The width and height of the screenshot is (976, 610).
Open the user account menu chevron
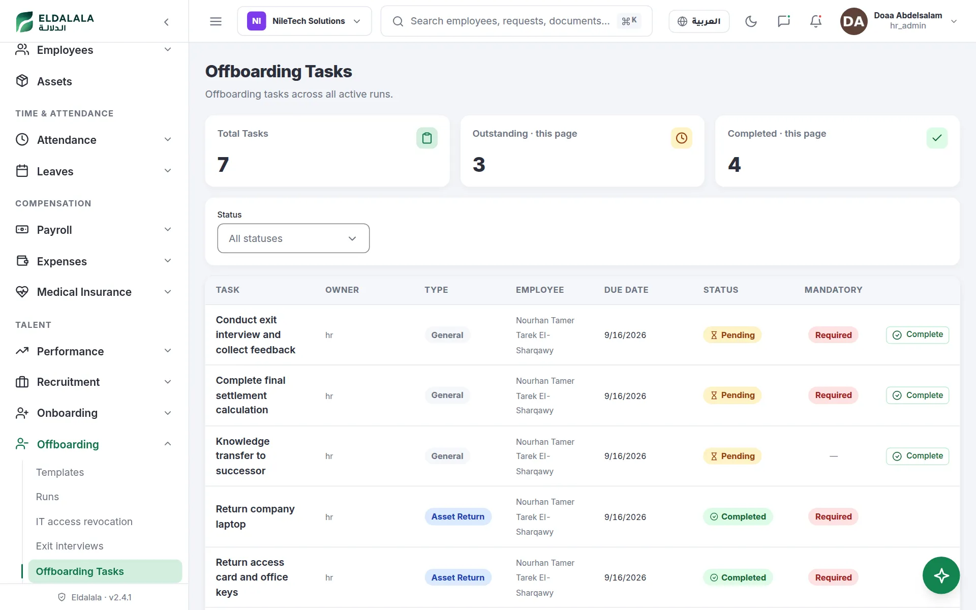[954, 21]
